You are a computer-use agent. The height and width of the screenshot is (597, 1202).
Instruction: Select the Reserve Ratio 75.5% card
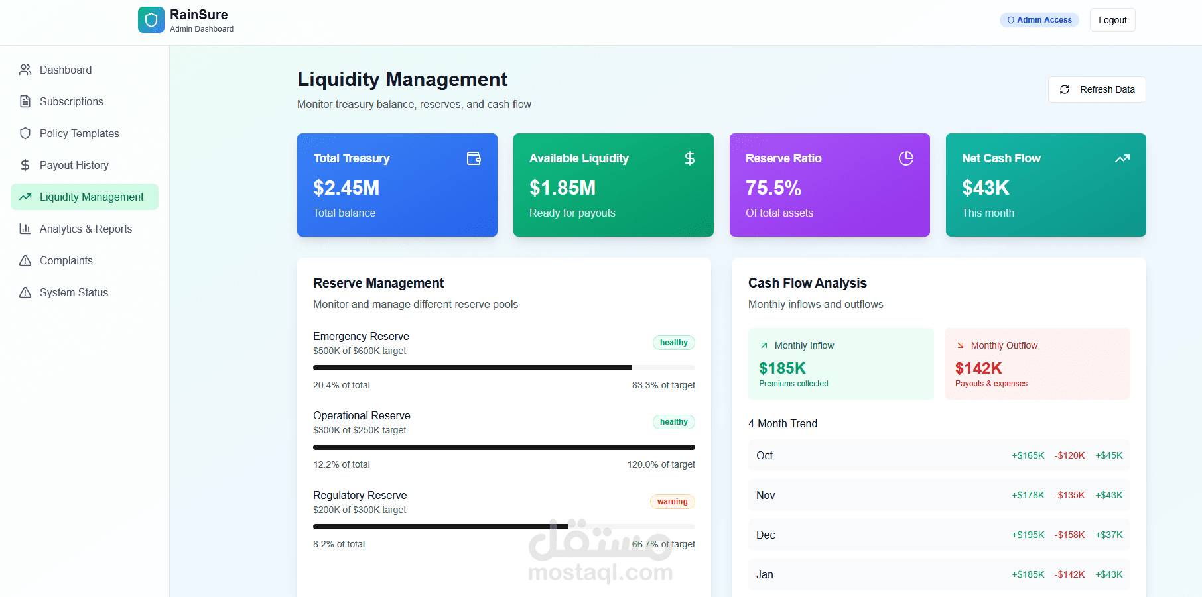point(830,185)
